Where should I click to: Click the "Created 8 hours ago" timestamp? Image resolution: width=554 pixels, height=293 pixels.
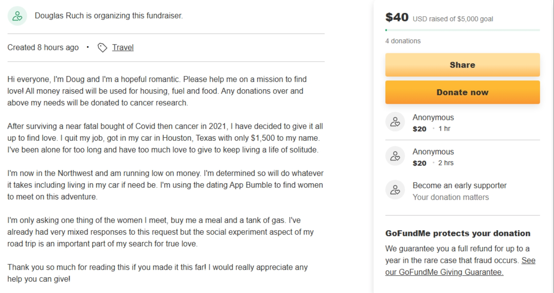click(x=43, y=48)
